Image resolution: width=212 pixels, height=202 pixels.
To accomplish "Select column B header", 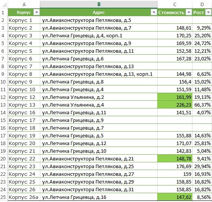I will coord(99,5).
